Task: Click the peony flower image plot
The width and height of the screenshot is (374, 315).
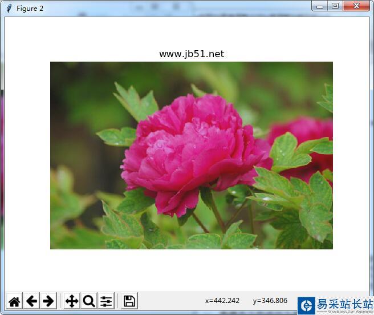Action: click(x=192, y=155)
